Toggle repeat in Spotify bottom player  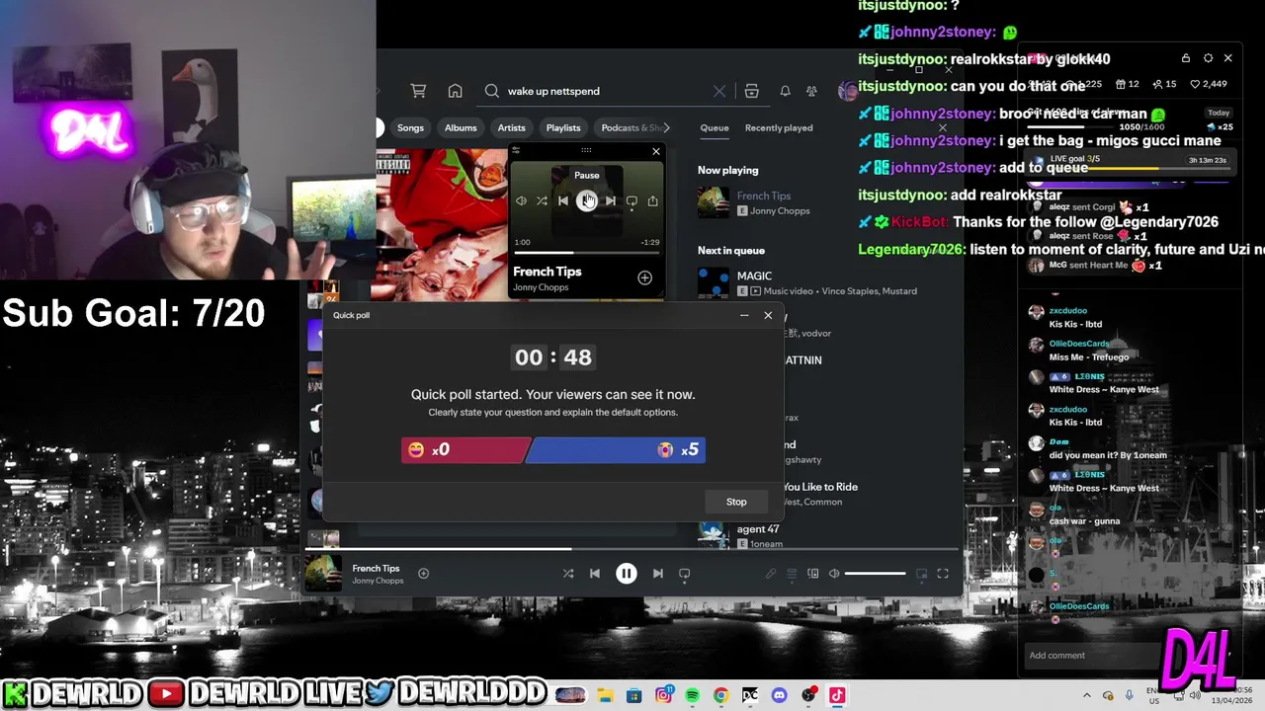point(684,573)
